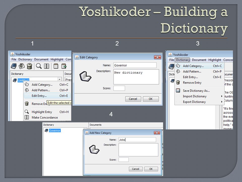Click OK in Add New Category dialog
The image size is (242, 182).
[151, 169]
